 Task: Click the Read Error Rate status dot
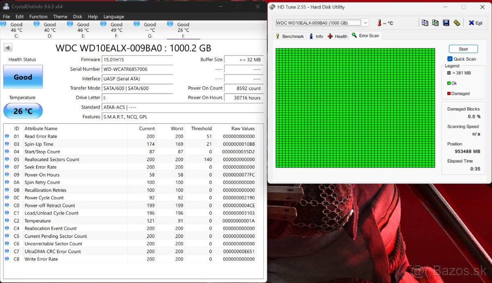click(x=7, y=136)
